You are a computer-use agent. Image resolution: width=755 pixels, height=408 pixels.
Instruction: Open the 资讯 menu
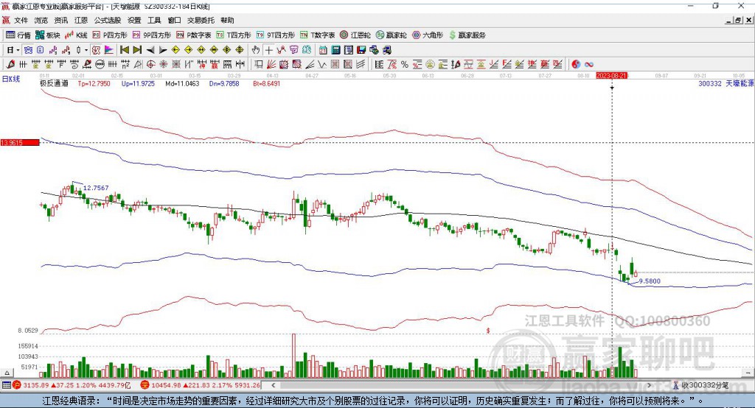60,20
